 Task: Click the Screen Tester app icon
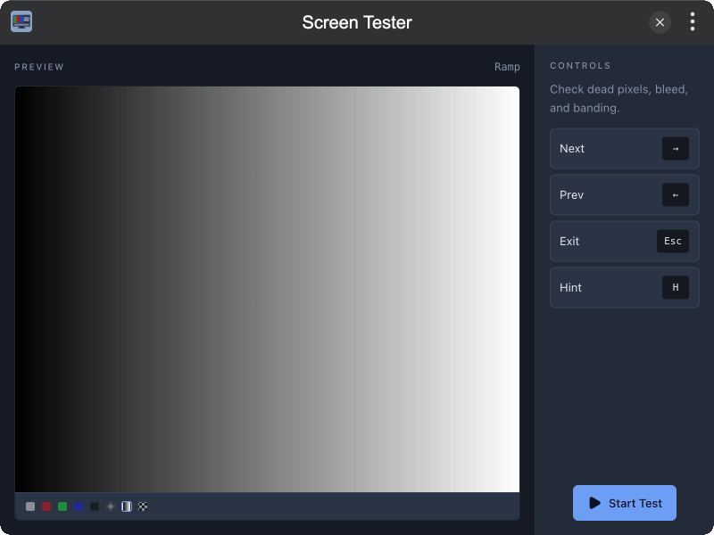21,21
